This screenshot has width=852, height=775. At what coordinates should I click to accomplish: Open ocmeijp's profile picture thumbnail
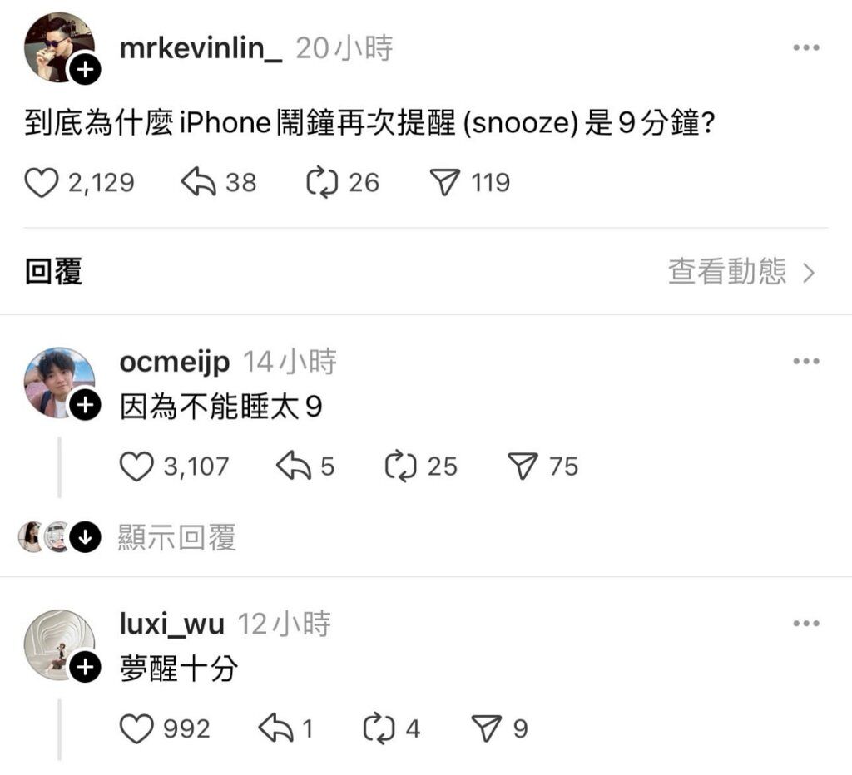(60, 383)
